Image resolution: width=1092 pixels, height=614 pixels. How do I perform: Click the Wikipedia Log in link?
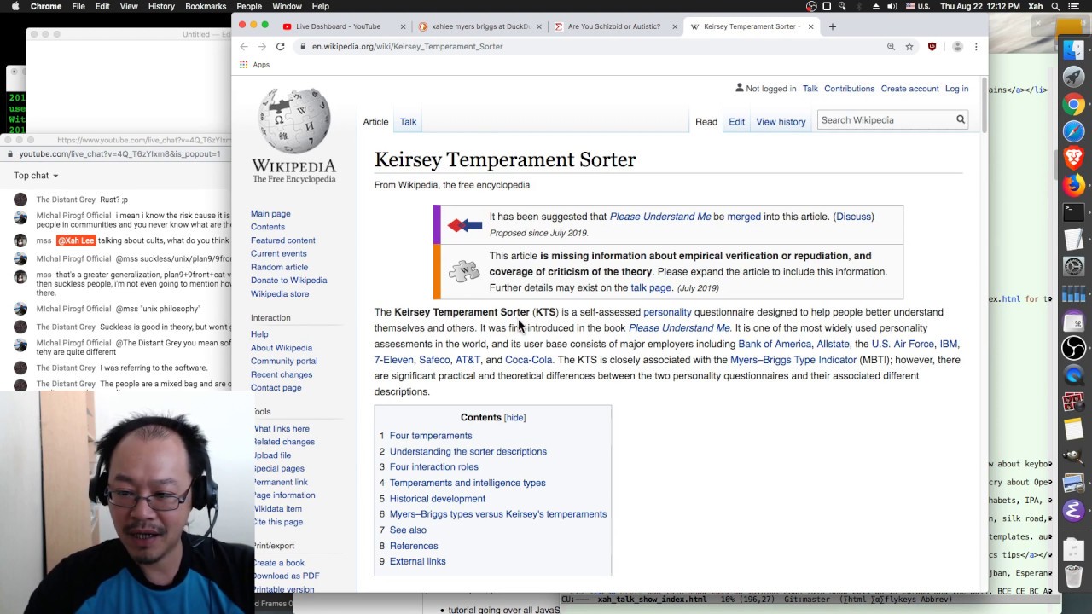coord(956,89)
